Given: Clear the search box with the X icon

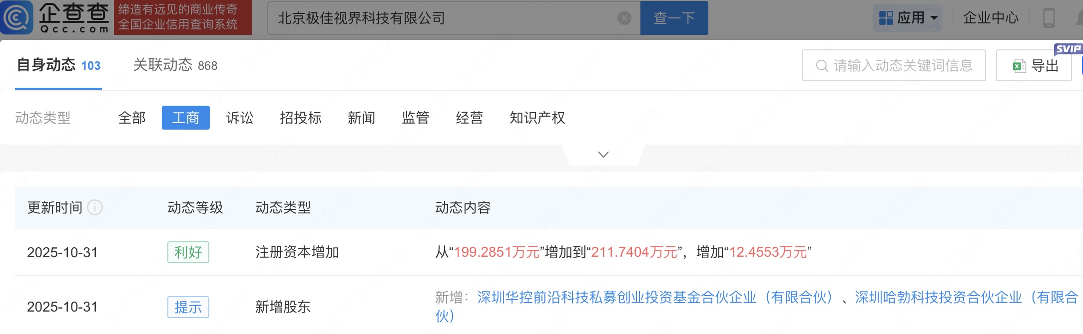Looking at the screenshot, I should (x=624, y=18).
